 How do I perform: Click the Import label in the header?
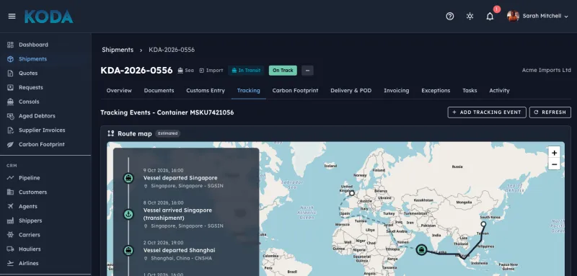211,70
